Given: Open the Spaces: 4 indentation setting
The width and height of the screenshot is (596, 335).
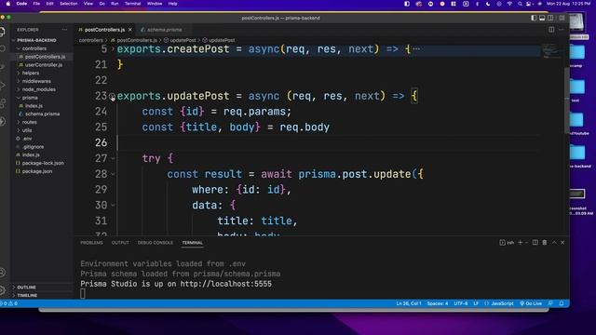Looking at the screenshot, I should point(438,303).
